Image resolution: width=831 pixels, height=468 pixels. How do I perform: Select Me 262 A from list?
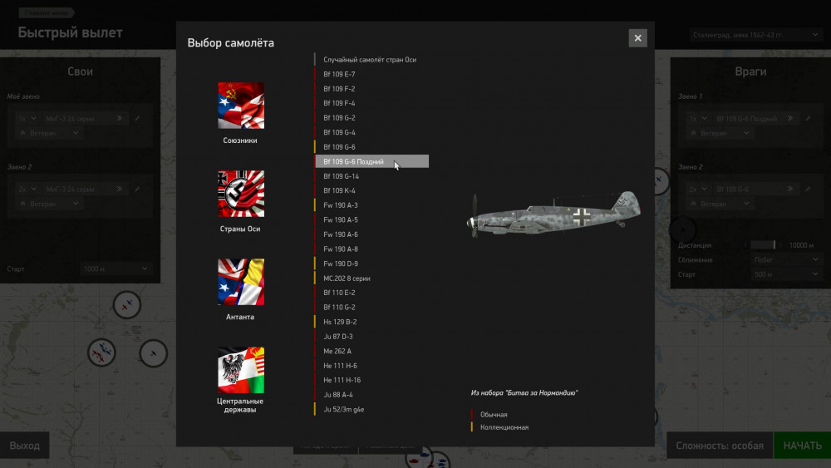(371, 351)
